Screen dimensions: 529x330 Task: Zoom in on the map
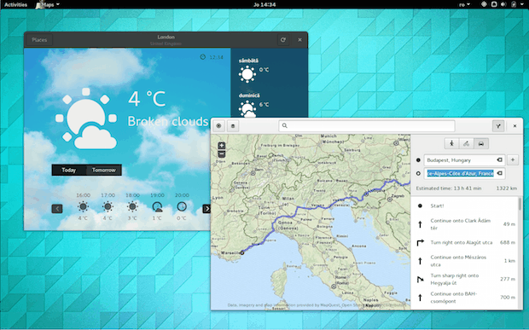point(222,146)
